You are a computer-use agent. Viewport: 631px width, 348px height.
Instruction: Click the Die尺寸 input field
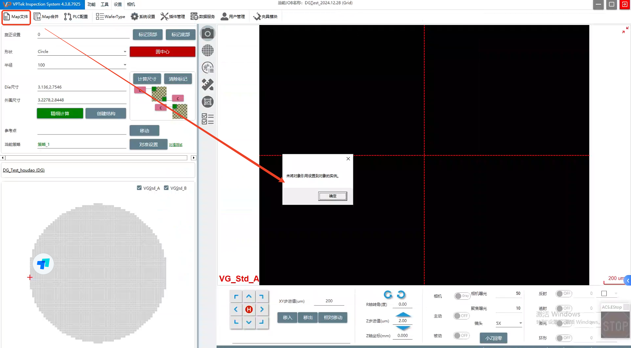tap(82, 87)
